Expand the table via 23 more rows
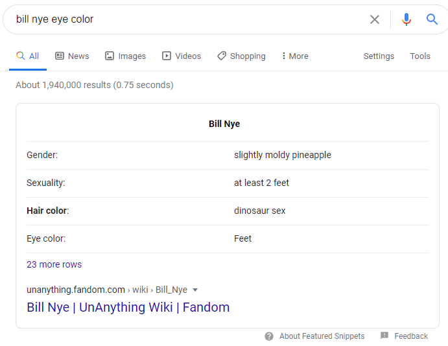This screenshot has height=346, width=448. 54,264
